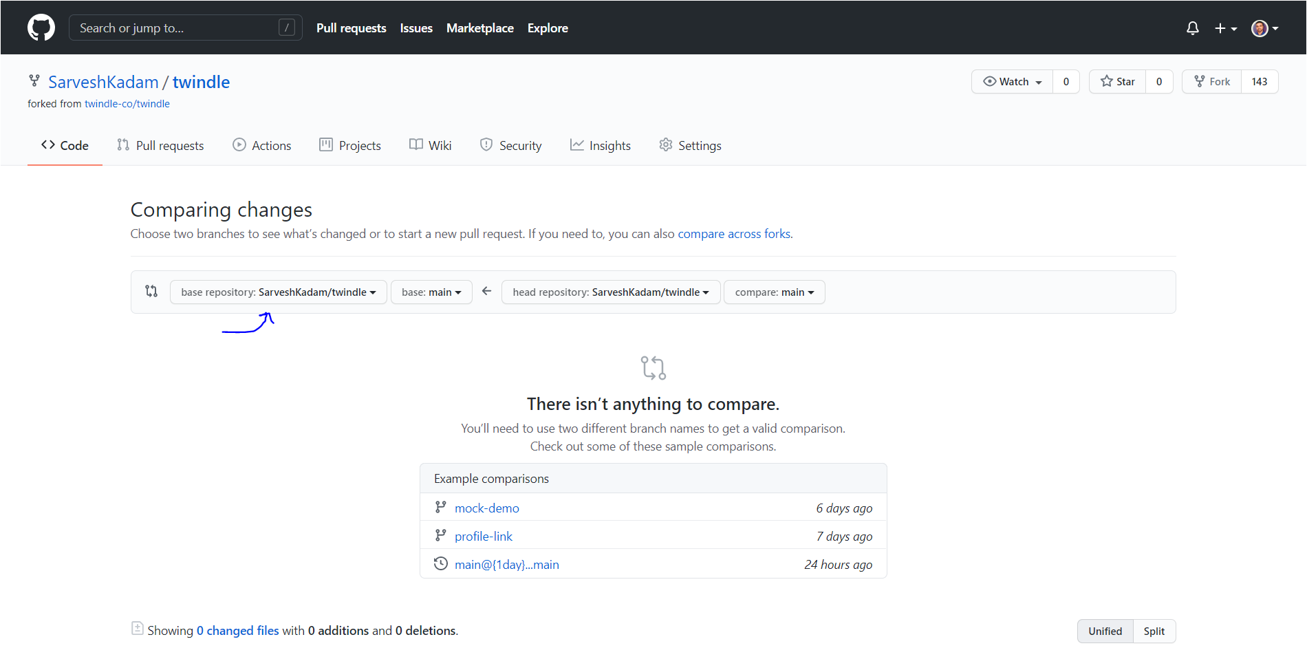Click the diff file icon beside Showing
The image size is (1307, 648).
[x=138, y=628]
